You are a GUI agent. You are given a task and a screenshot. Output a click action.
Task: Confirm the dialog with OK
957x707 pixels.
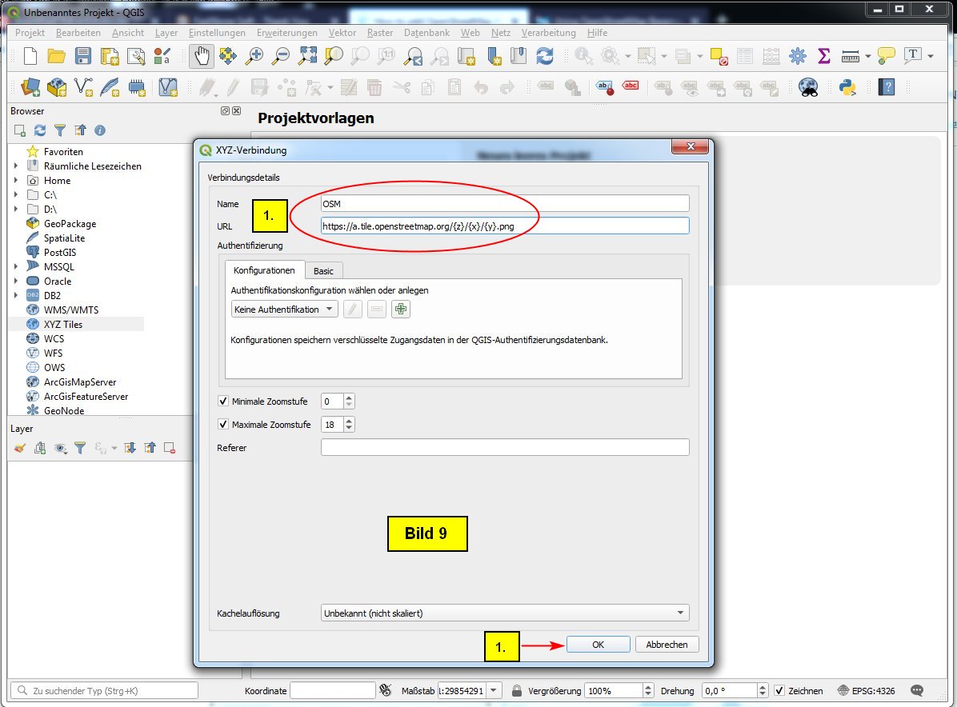598,645
